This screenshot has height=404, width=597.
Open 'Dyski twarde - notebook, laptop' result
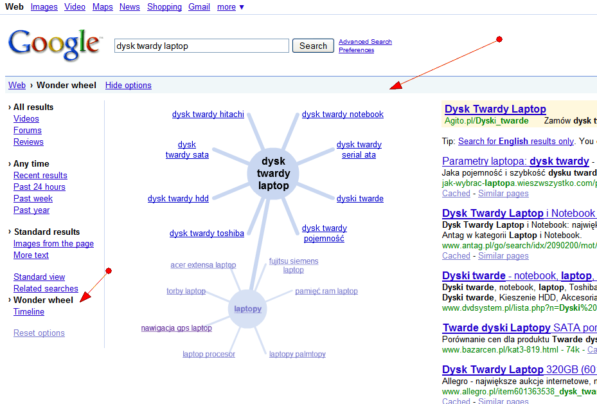coord(518,275)
